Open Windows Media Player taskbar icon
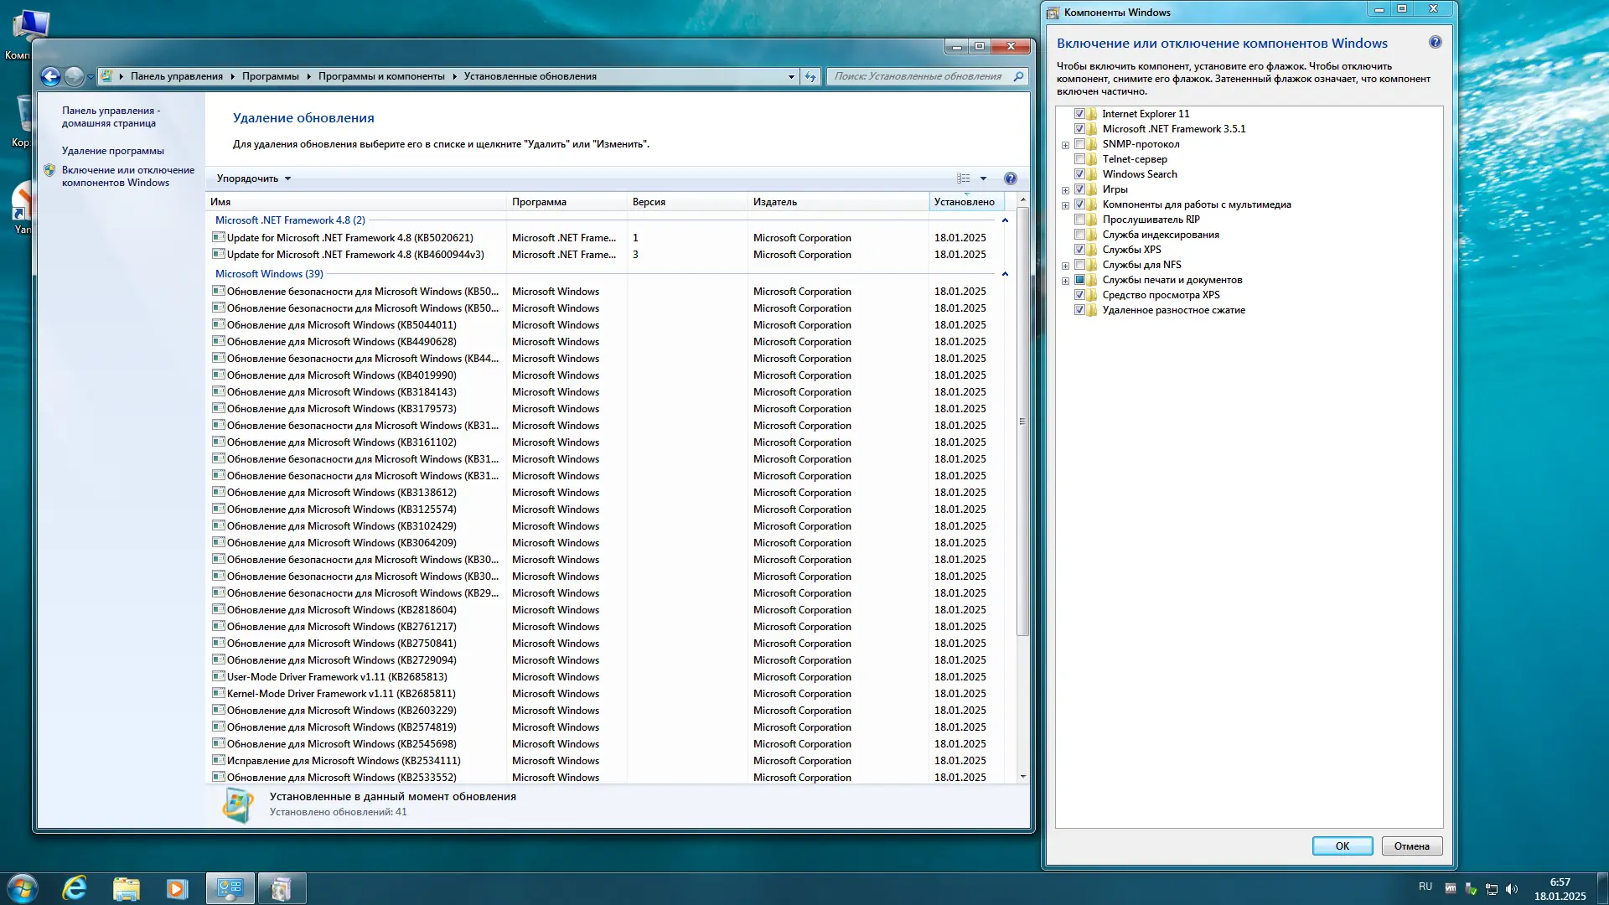This screenshot has width=1609, height=905. pyautogui.click(x=177, y=888)
